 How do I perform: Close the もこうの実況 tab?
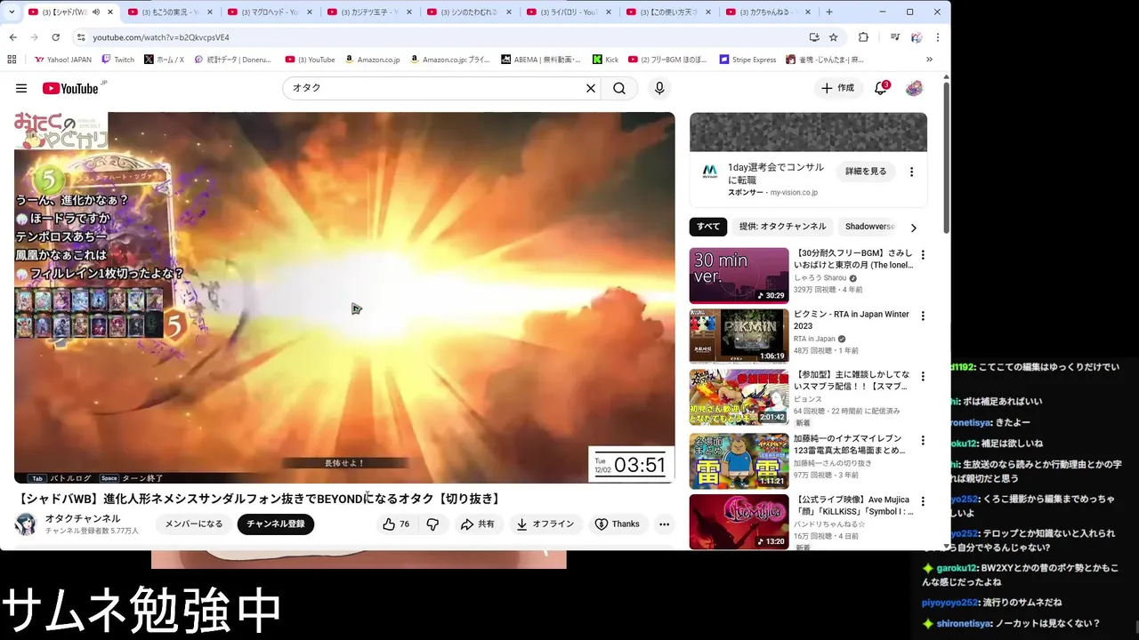pyautogui.click(x=209, y=12)
